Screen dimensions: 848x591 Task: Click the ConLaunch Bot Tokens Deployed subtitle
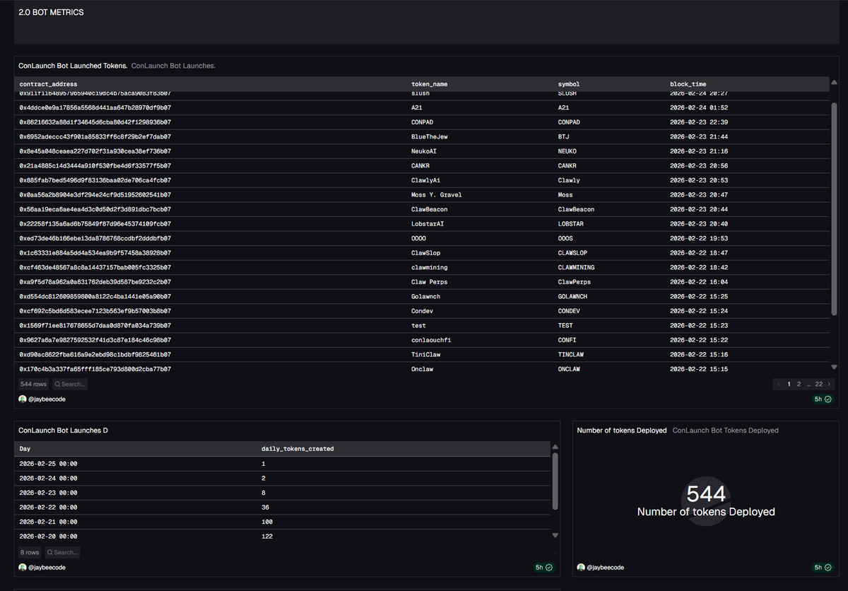coord(725,431)
